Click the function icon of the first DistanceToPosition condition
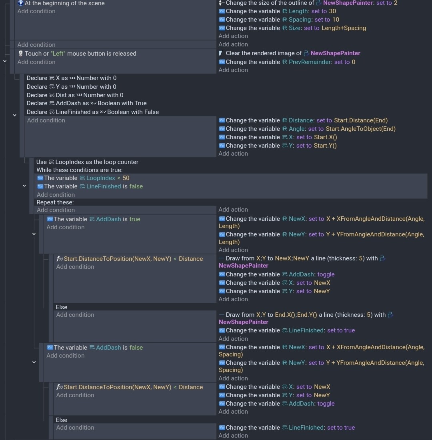This screenshot has height=440, width=432. coord(59,259)
